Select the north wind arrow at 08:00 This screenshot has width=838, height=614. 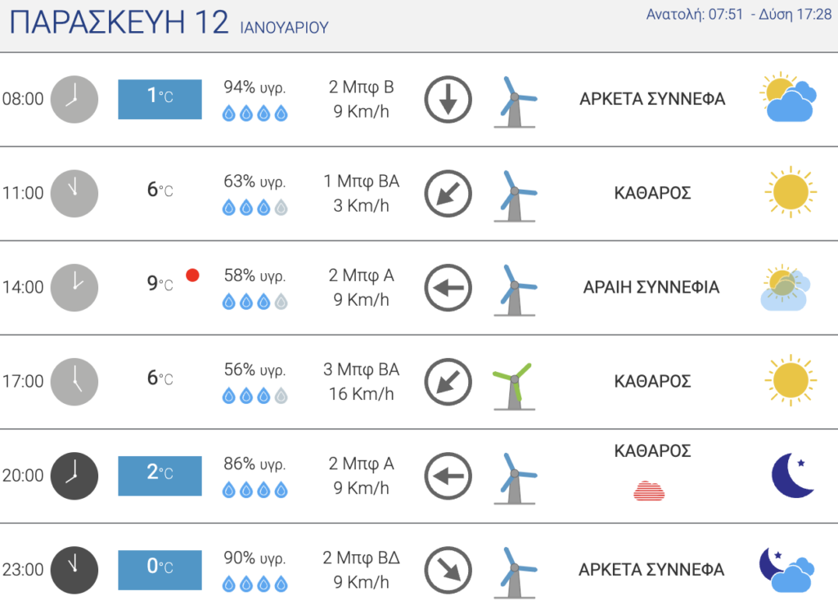[448, 99]
